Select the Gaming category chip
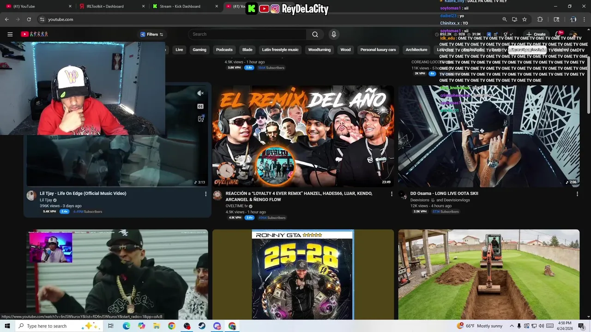 click(x=199, y=50)
